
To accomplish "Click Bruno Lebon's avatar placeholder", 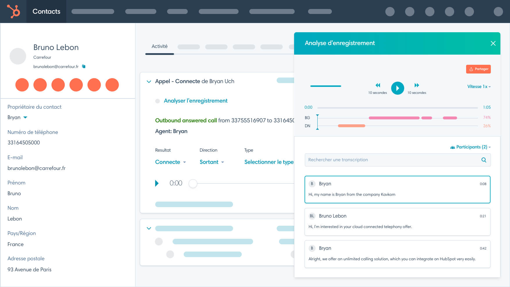I will coord(18,56).
